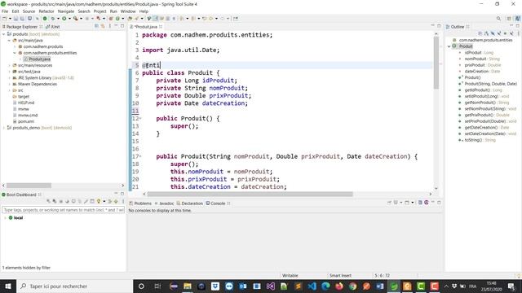The width and height of the screenshot is (522, 293).
Task: Open the Help menu
Action: [x=144, y=11]
